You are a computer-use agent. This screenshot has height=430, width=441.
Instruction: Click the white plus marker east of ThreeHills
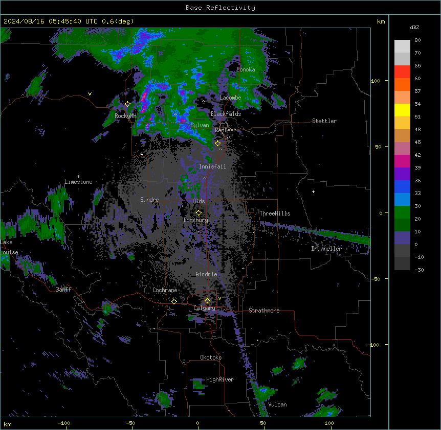(x=313, y=192)
